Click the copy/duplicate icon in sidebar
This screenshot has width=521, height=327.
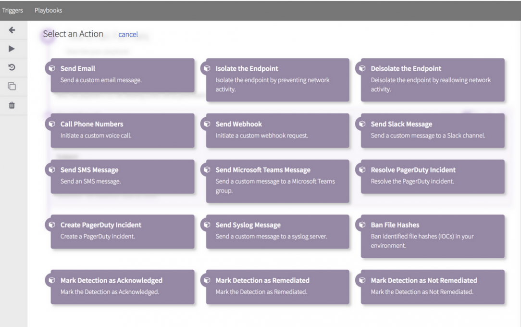[12, 87]
